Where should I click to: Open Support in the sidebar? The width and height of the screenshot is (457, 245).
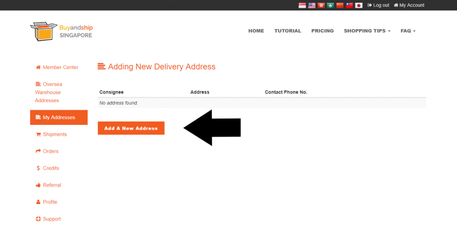[48, 219]
